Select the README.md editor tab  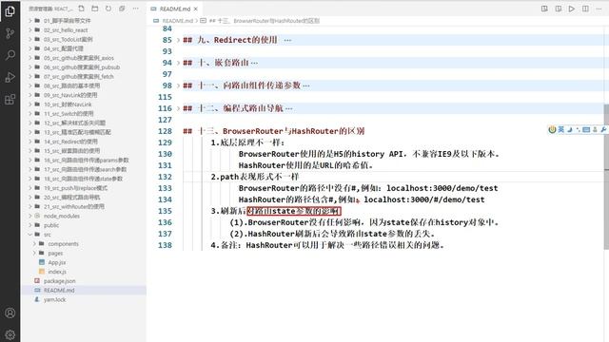pyautogui.click(x=174, y=9)
